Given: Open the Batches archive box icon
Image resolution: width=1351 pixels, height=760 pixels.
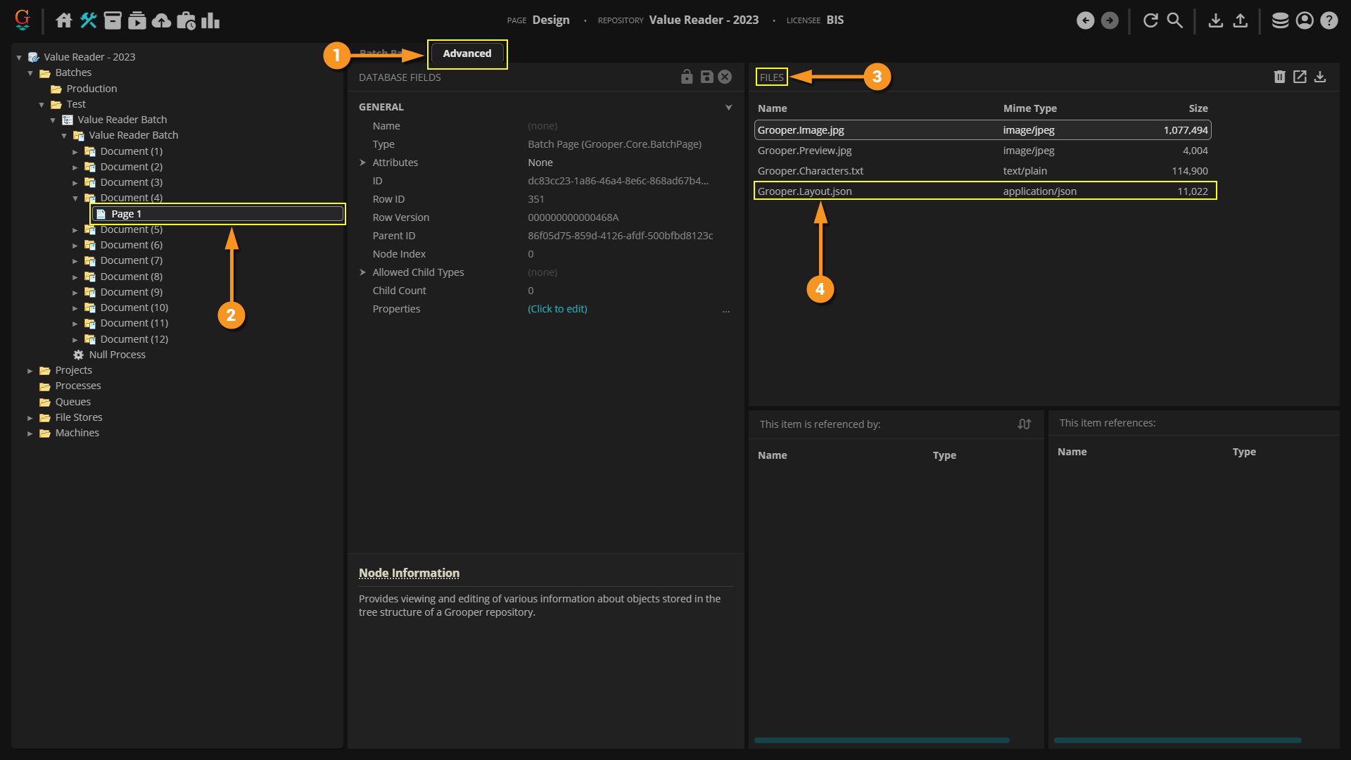Looking at the screenshot, I should 113,20.
